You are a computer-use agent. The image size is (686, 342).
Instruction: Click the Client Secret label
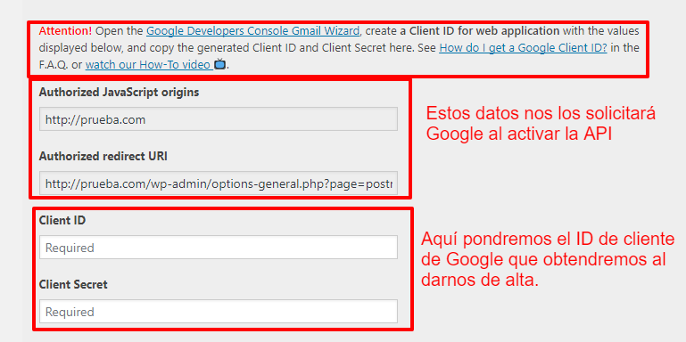[73, 285]
